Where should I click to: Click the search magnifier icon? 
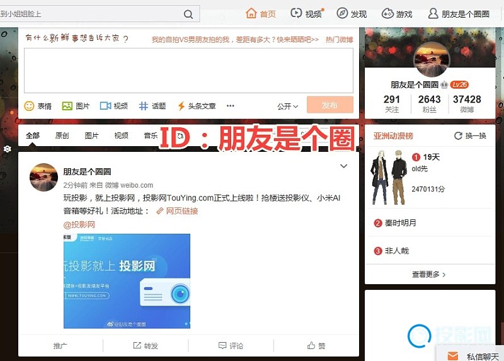pyautogui.click(x=188, y=14)
